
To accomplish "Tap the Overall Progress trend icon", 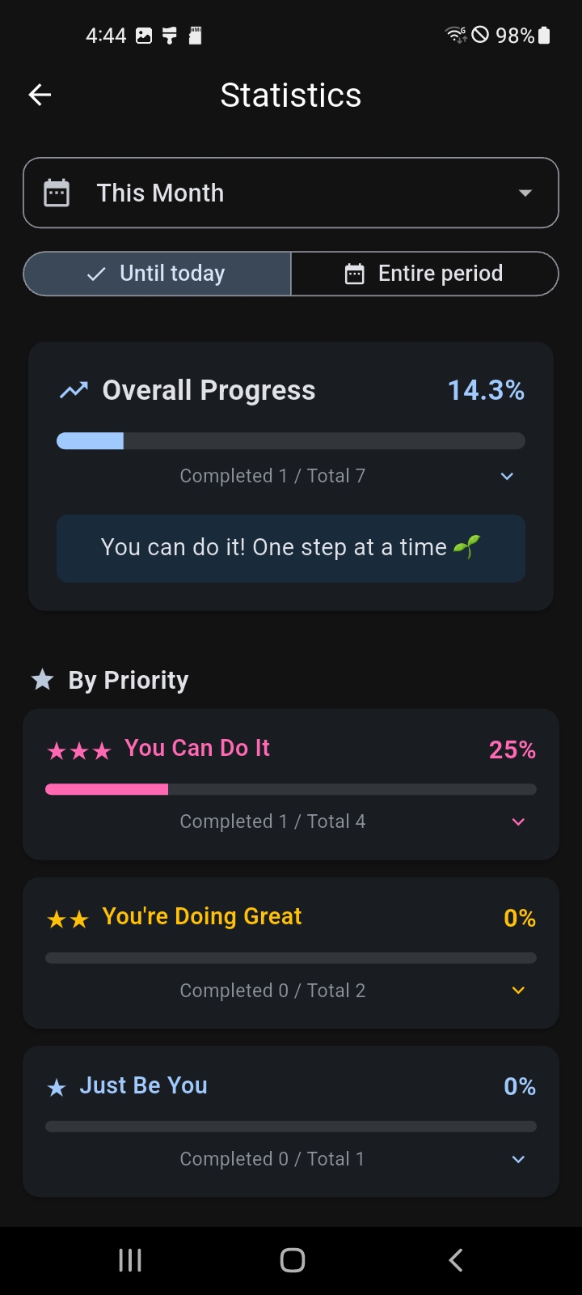I will pyautogui.click(x=74, y=391).
